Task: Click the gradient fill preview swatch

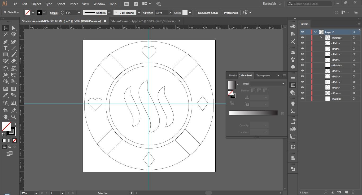Action: (x=232, y=85)
